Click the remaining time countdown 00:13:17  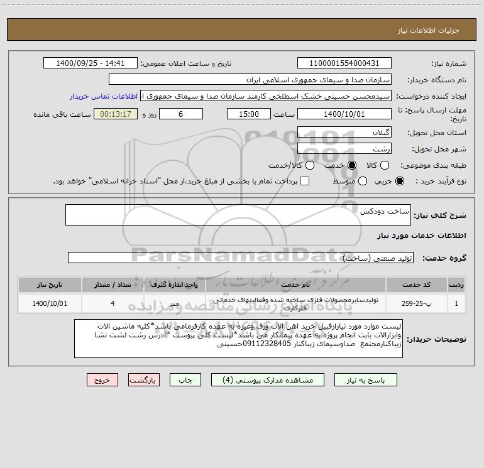coord(116,114)
